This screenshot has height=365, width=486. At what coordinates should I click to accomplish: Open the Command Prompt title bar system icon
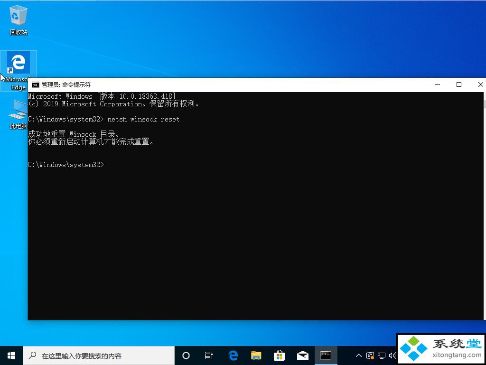click(36, 85)
